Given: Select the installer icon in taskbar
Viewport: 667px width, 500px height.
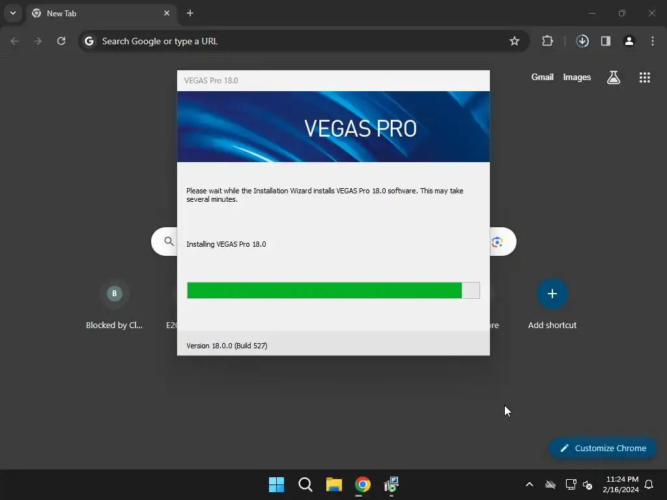Looking at the screenshot, I should (x=391, y=484).
